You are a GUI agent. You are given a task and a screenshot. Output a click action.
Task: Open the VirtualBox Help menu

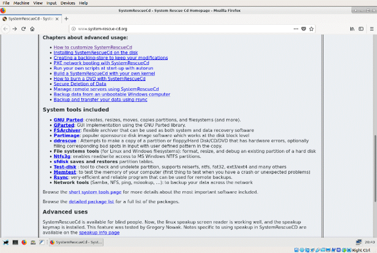(x=83, y=3)
